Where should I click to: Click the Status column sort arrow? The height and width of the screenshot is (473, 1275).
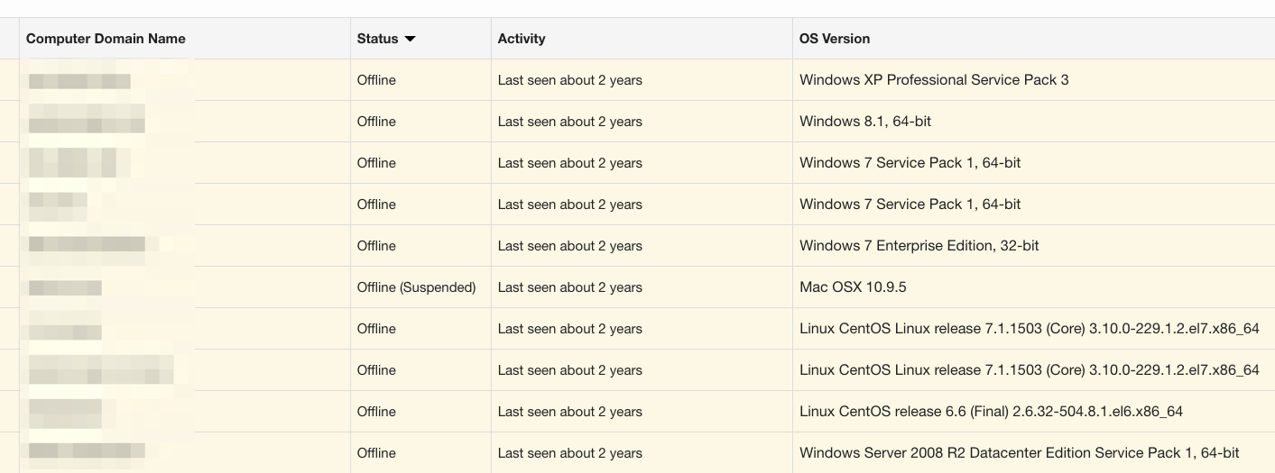pyautogui.click(x=411, y=39)
